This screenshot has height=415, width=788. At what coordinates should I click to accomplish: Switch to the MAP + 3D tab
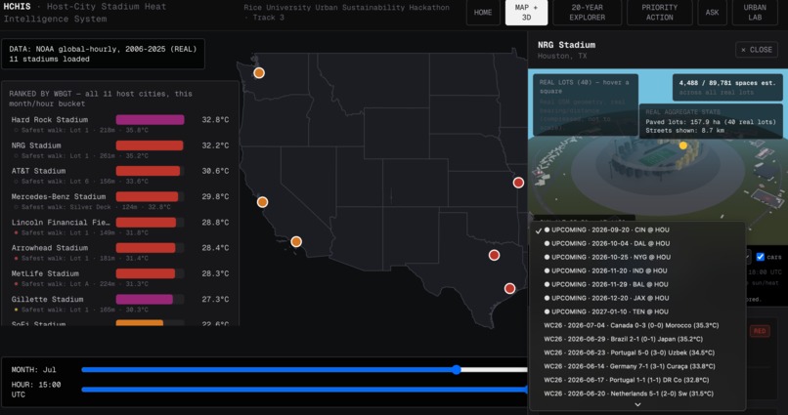tap(526, 13)
